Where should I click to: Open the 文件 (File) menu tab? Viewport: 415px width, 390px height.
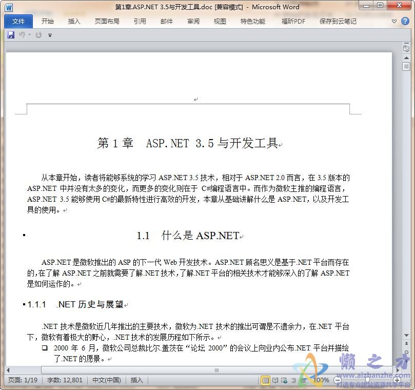(18, 21)
